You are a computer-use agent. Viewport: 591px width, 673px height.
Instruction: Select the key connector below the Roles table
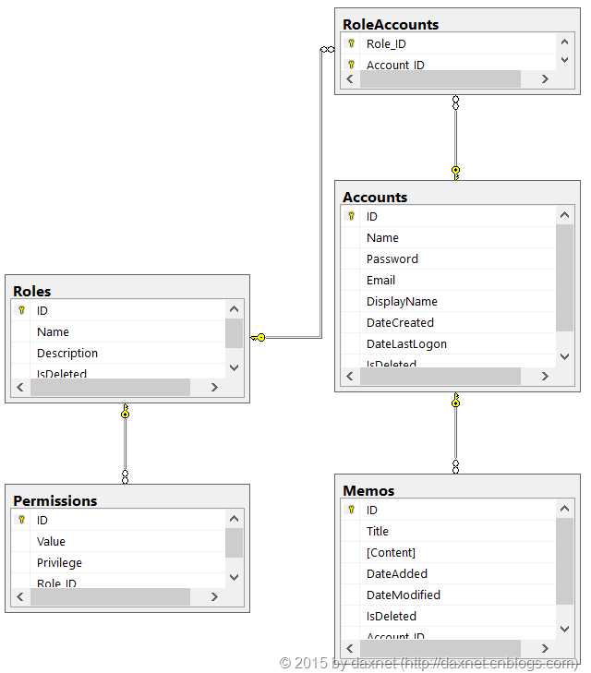tap(125, 411)
